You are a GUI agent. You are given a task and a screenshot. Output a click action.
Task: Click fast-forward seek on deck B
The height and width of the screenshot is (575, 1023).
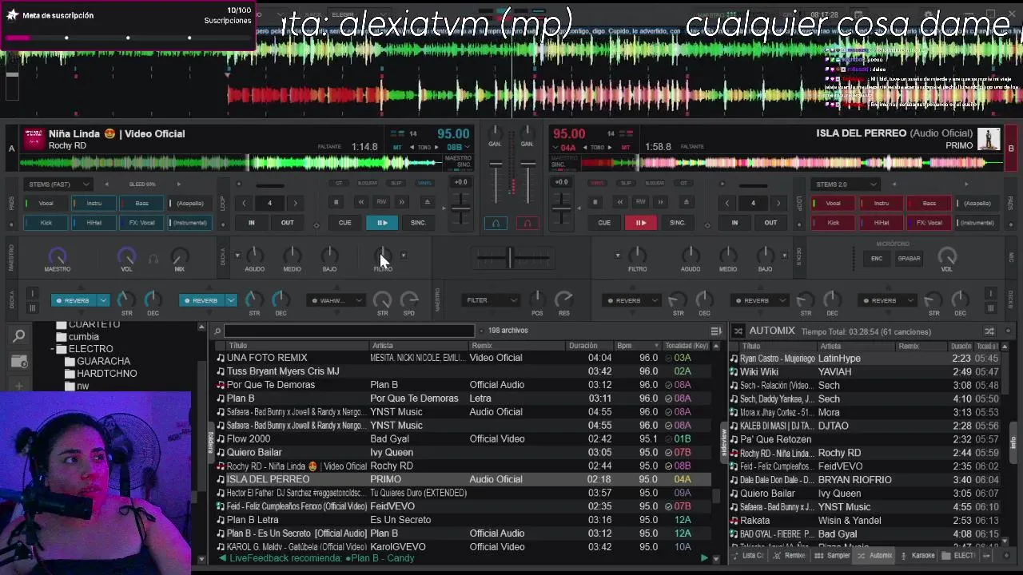659,202
